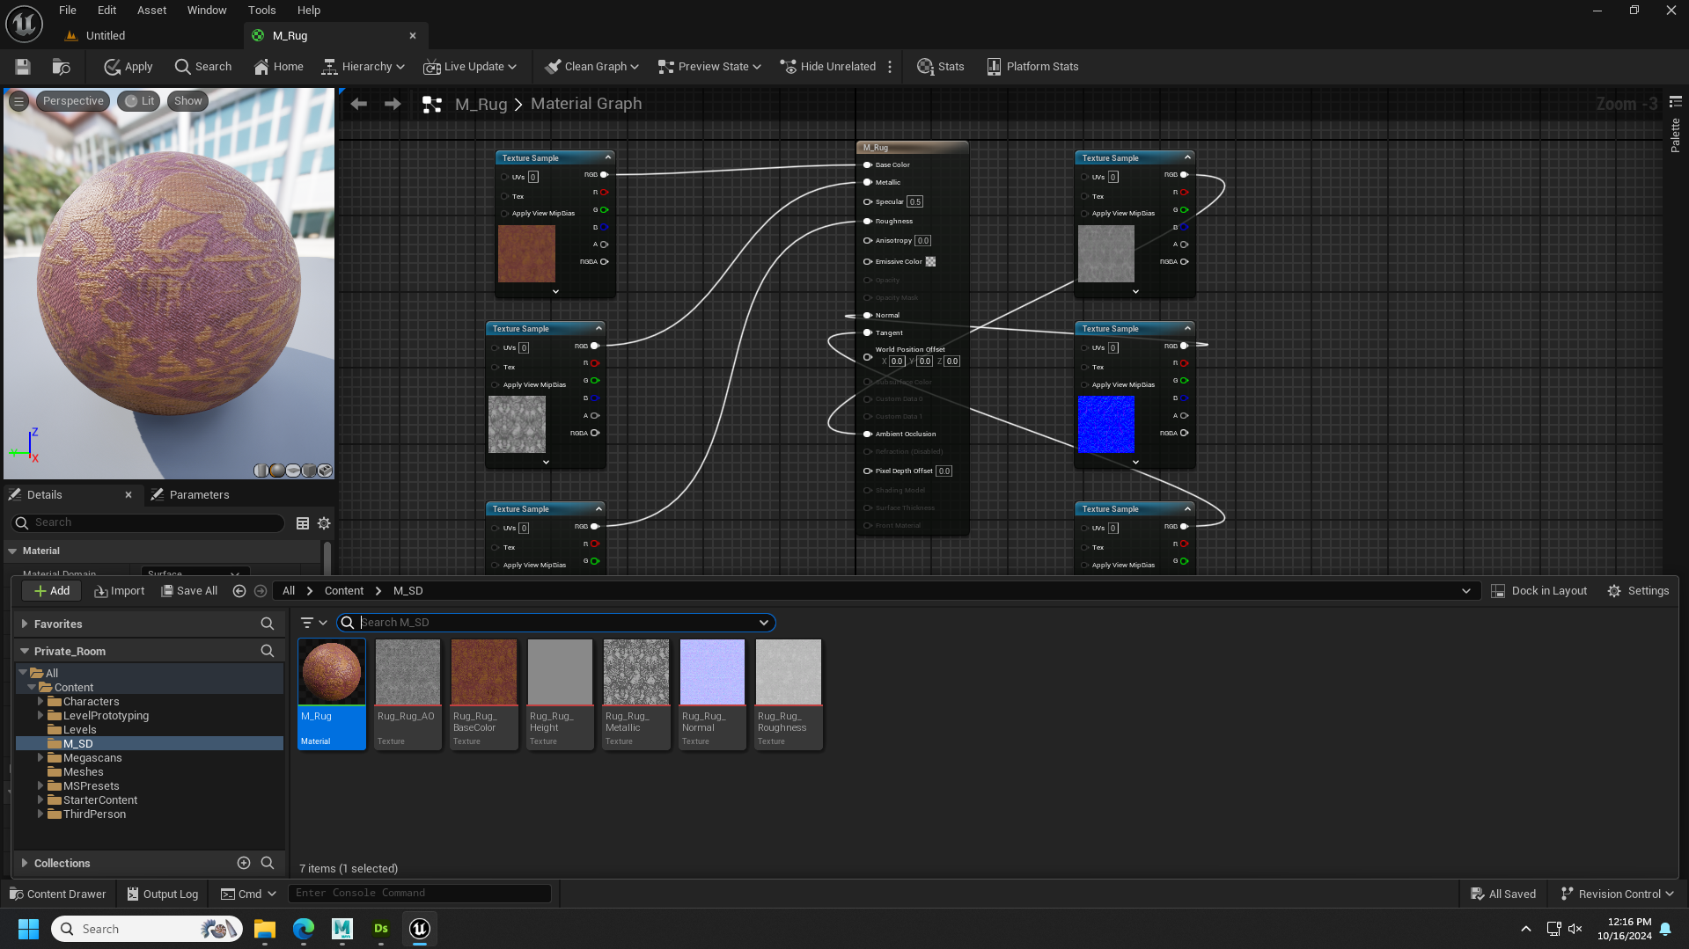Click the Show viewport options button
This screenshot has width=1689, height=949.
pyautogui.click(x=187, y=101)
